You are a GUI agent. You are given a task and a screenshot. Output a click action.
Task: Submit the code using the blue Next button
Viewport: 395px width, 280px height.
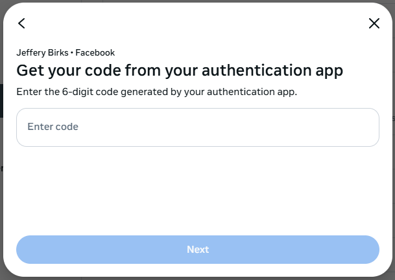(x=197, y=249)
